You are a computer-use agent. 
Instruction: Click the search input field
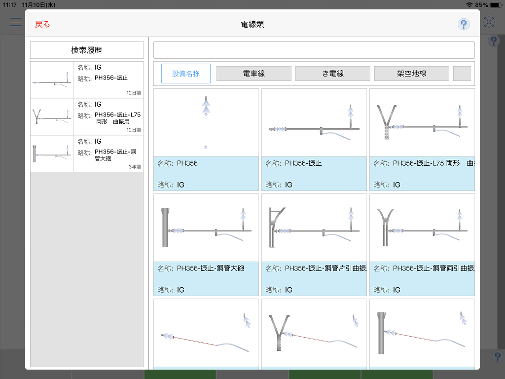coord(314,50)
